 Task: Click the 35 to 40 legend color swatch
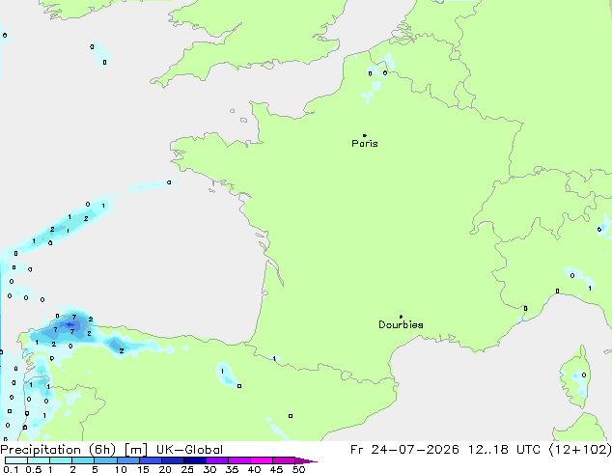pyautogui.click(x=239, y=460)
